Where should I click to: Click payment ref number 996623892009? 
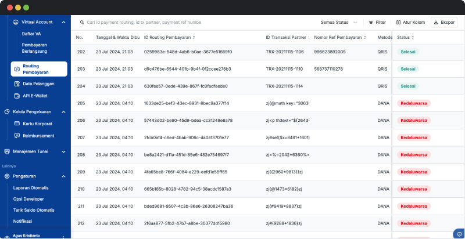(x=330, y=52)
